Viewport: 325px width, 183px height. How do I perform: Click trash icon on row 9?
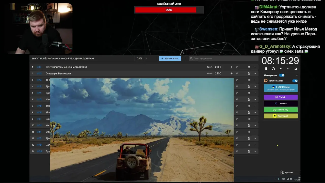click(249, 119)
